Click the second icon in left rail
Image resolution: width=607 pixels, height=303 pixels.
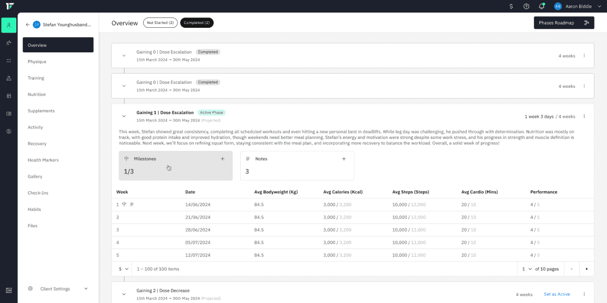tap(9, 43)
